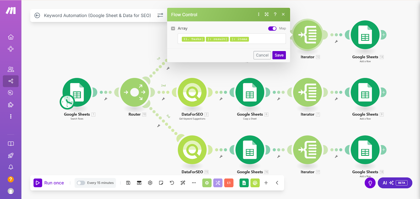Select Google Sheets 6 Copy a Sheet module
420x199 pixels.
[250, 92]
